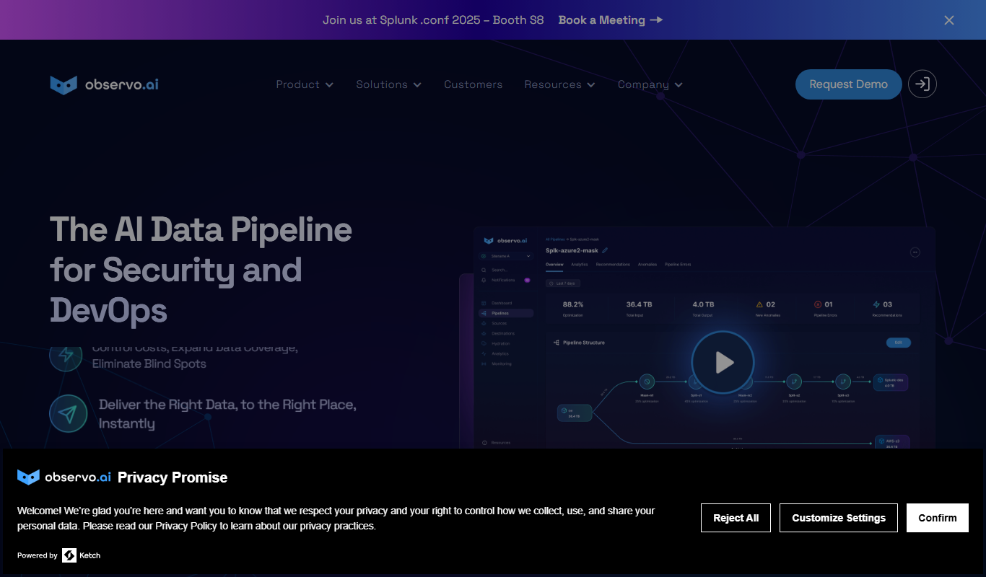Select Anomalies tab in dashboard preview
Image resolution: width=986 pixels, height=577 pixels.
click(647, 265)
